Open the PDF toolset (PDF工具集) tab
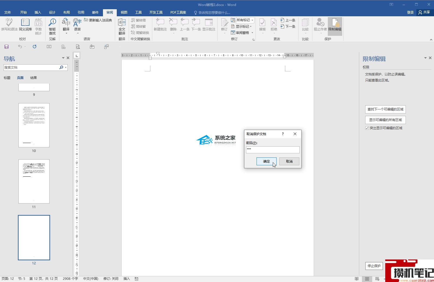434x282 pixels. tap(178, 12)
